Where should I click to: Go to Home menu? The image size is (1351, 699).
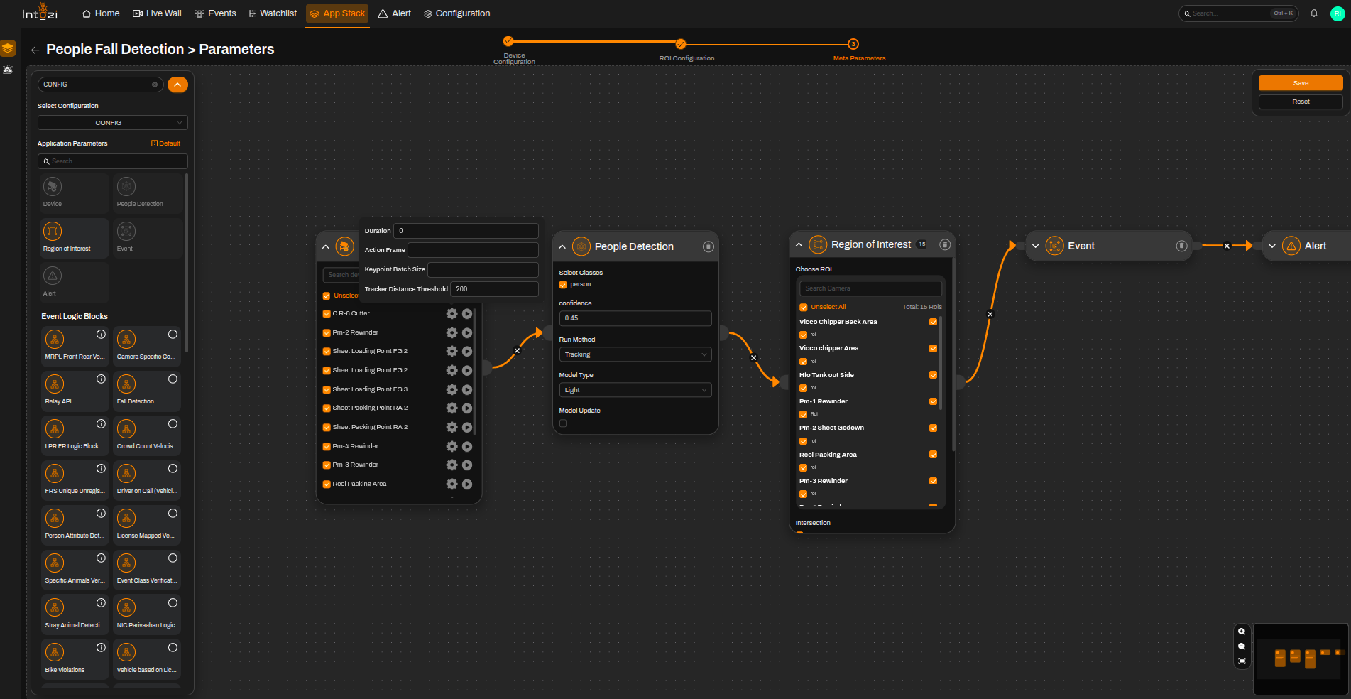pyautogui.click(x=101, y=13)
